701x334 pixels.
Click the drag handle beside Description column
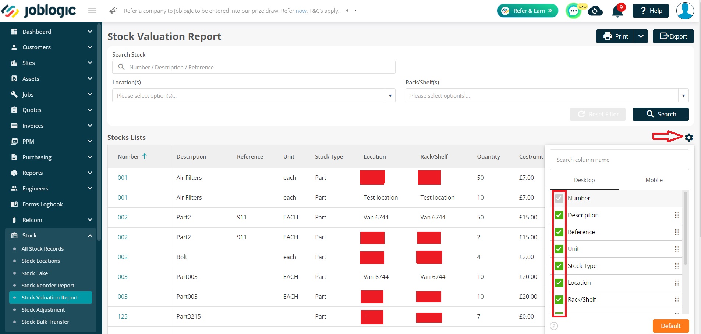(677, 215)
